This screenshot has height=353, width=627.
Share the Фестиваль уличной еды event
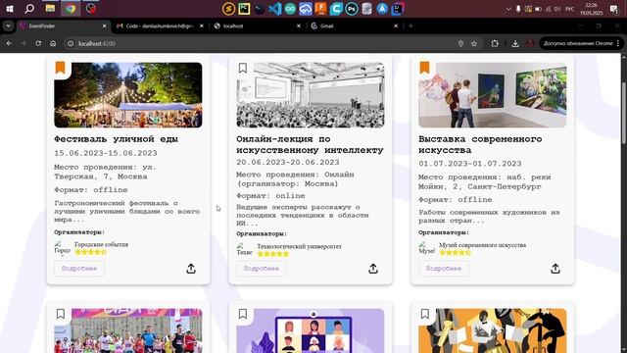191,269
